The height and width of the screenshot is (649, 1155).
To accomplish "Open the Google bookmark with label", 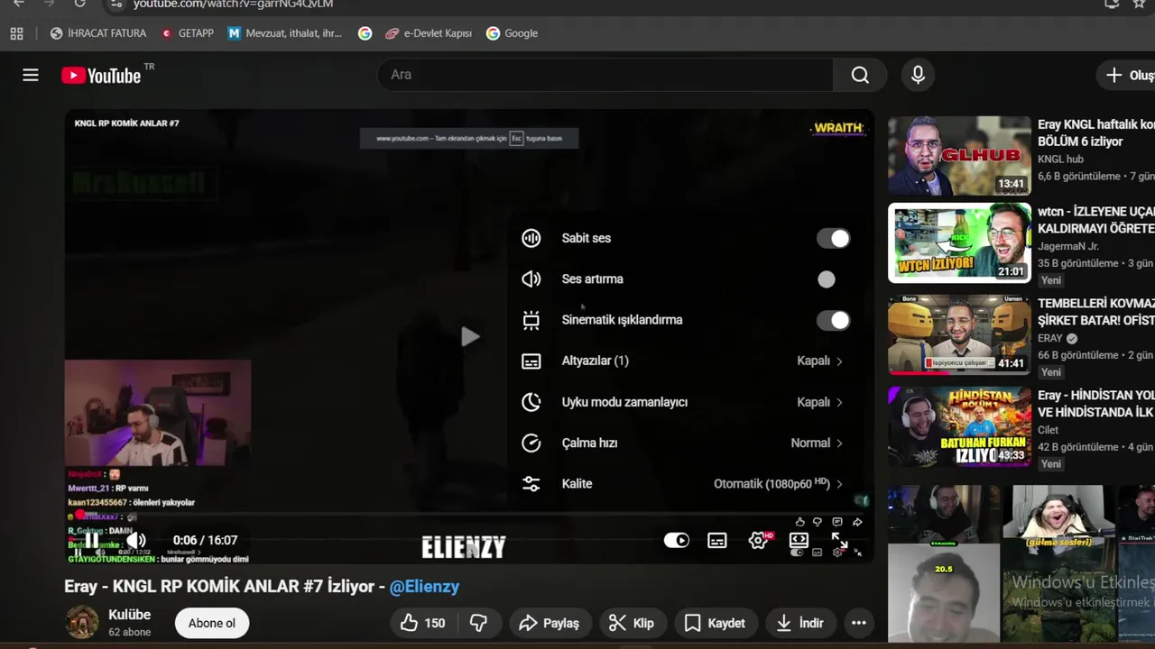I will click(512, 33).
